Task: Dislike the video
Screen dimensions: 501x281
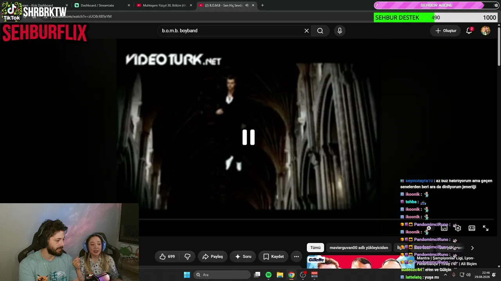Action: point(187,256)
